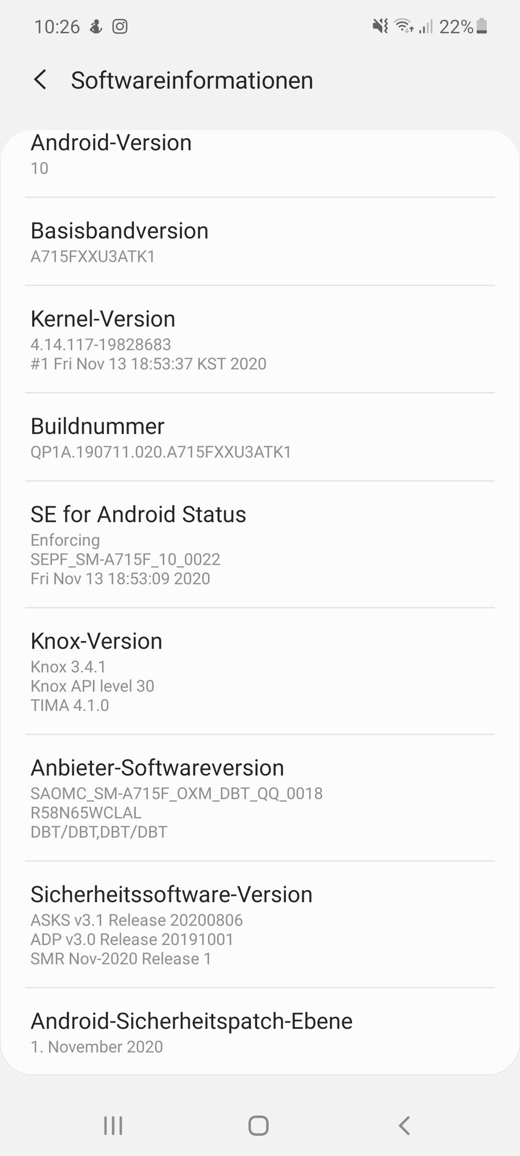Tap the battery icon in status bar
Image resolution: width=520 pixels, height=1156 pixels.
pyautogui.click(x=482, y=27)
